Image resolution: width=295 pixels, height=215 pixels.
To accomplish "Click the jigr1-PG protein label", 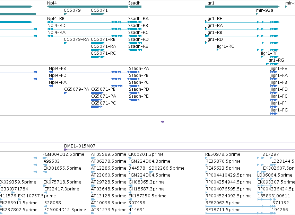I will coord(279,110).
